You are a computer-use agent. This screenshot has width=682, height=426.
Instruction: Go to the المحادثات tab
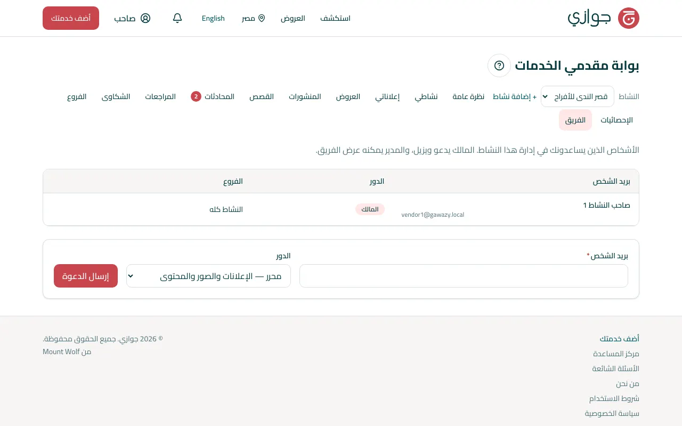[x=213, y=96]
